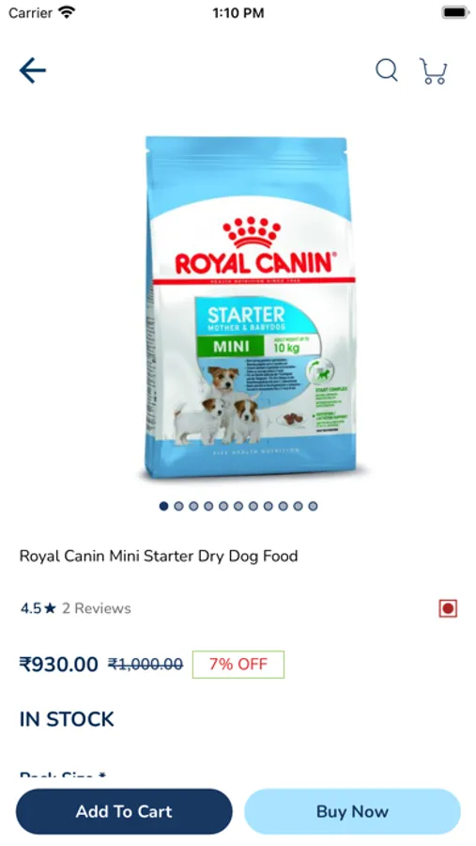Image resolution: width=476 pixels, height=846 pixels.
Task: Tap the red non-veg indicator icon
Action: tap(448, 608)
